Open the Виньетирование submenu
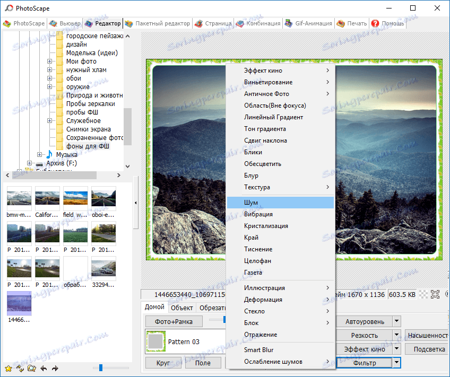The image size is (450, 377). [280, 82]
